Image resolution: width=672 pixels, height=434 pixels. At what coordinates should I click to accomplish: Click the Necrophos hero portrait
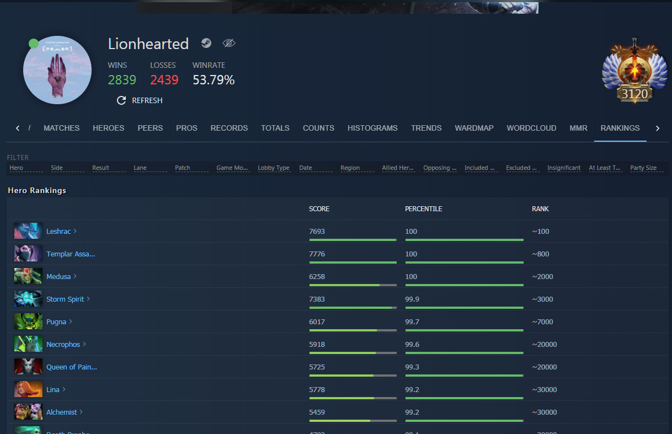[28, 344]
